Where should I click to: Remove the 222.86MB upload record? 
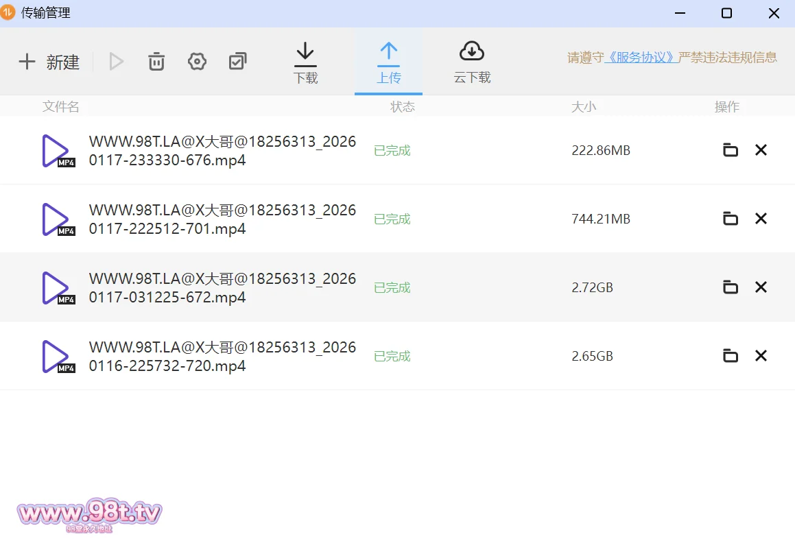pyautogui.click(x=761, y=150)
